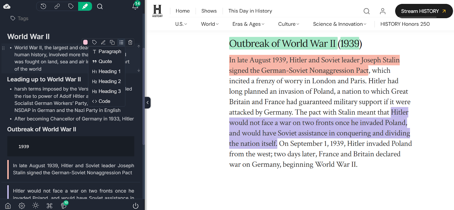The width and height of the screenshot is (454, 210).
Task: Expand the Culture dropdown menu
Action: coord(289,24)
